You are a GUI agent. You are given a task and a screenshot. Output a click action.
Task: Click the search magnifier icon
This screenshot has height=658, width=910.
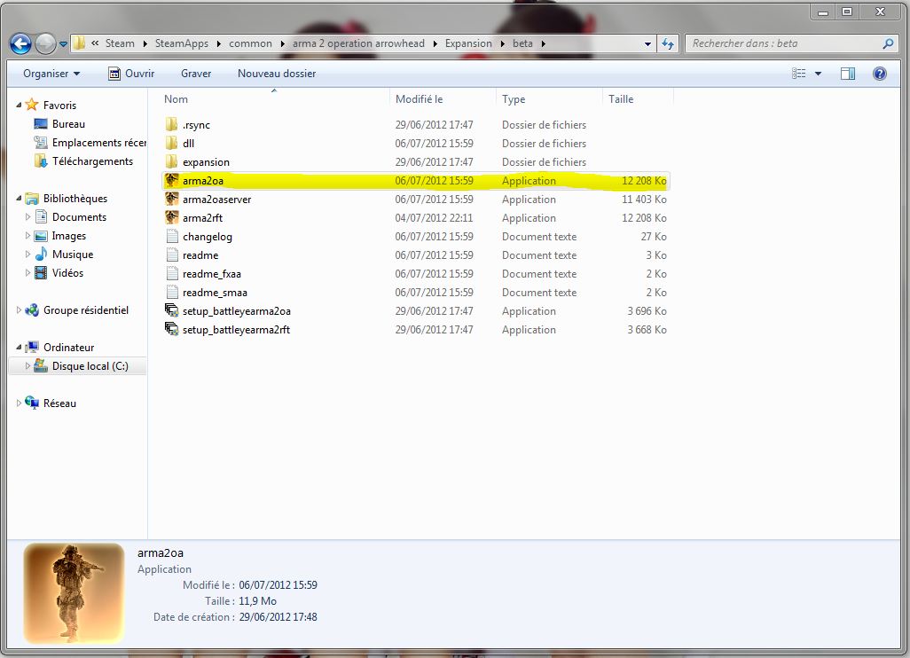click(x=888, y=43)
